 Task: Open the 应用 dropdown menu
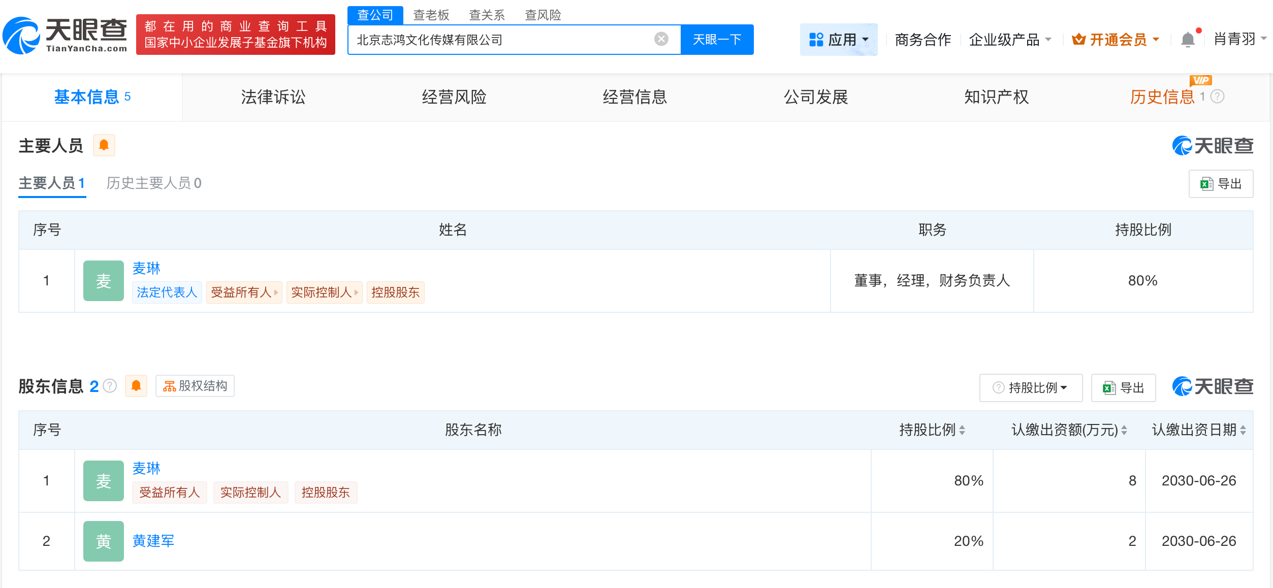coord(839,39)
